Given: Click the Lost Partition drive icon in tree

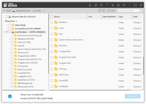Looking at the screenshot, I should [x=13, y=32].
